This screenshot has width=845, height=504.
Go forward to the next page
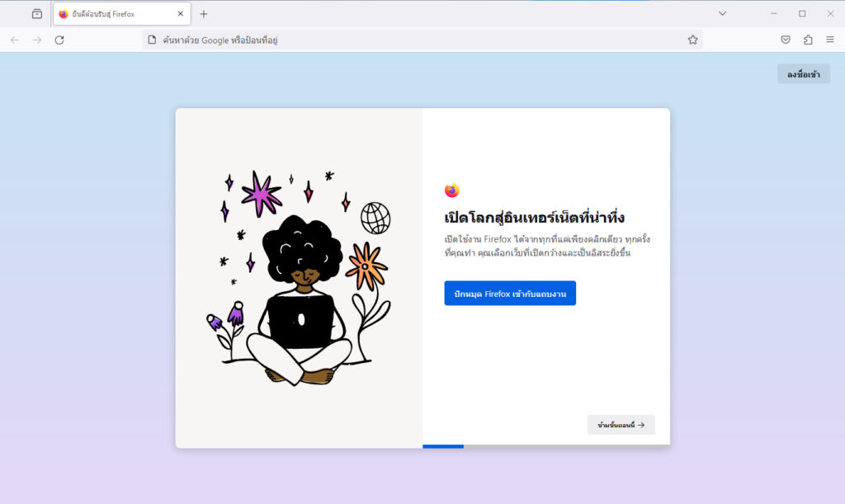(x=37, y=40)
